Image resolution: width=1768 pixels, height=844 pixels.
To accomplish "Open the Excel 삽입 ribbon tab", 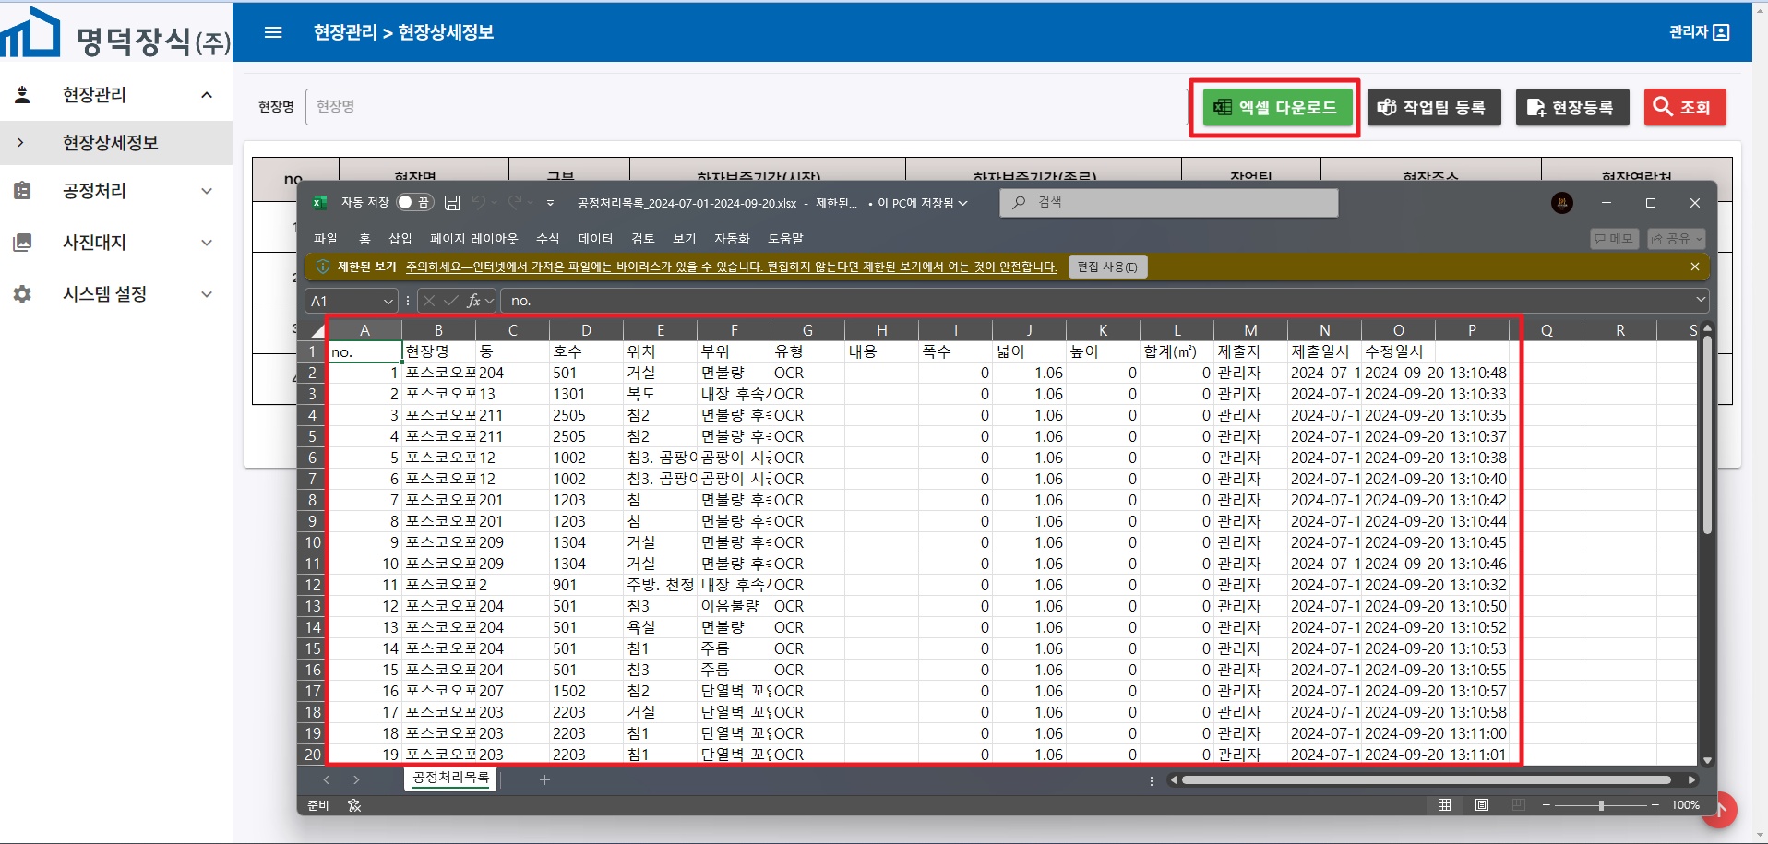I will coord(400,238).
